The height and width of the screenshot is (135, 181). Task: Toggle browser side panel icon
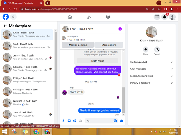pos(166,9)
